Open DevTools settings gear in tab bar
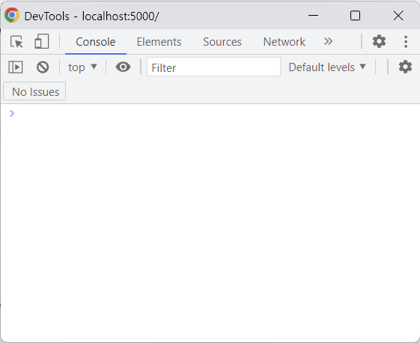Screen dimensions: 420x343 coord(379,41)
